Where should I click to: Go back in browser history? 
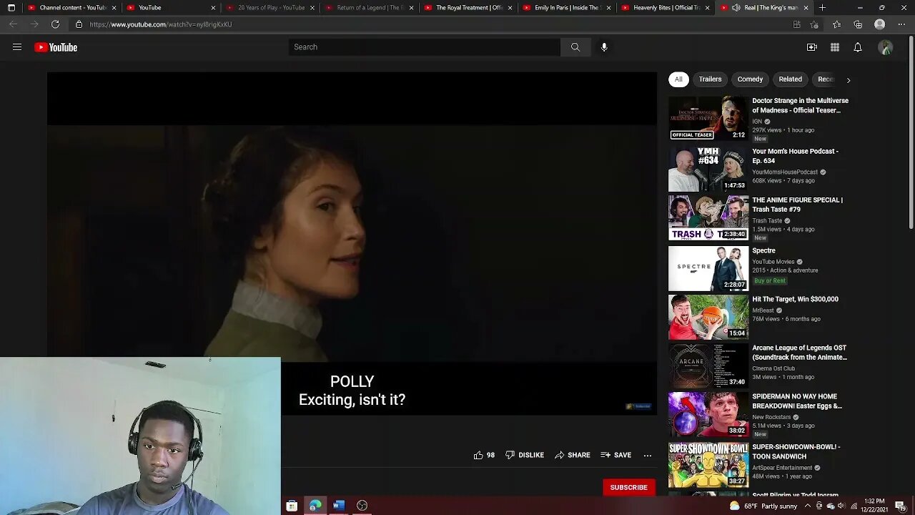[13, 24]
